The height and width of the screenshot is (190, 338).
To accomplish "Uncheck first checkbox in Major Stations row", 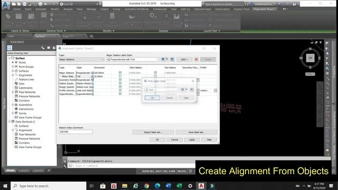I will (x=120, y=73).
